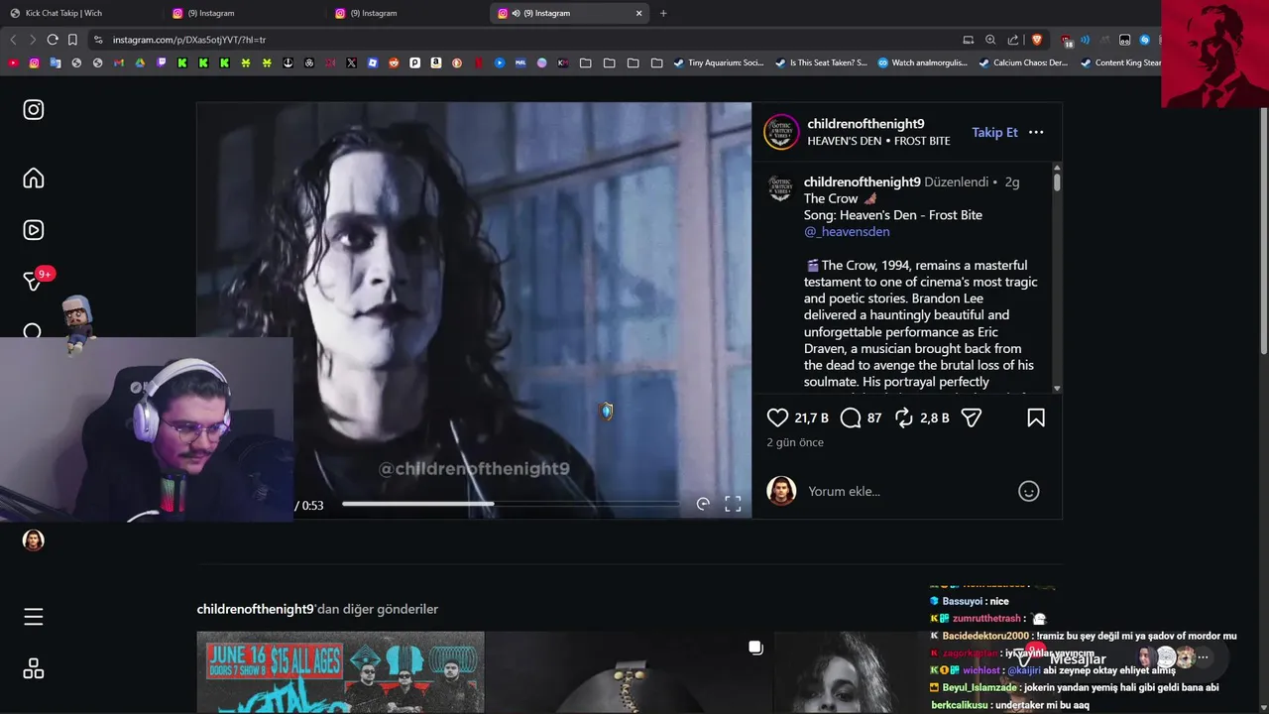Follow the account with Takip Et
This screenshot has width=1269, height=714.
(x=994, y=132)
